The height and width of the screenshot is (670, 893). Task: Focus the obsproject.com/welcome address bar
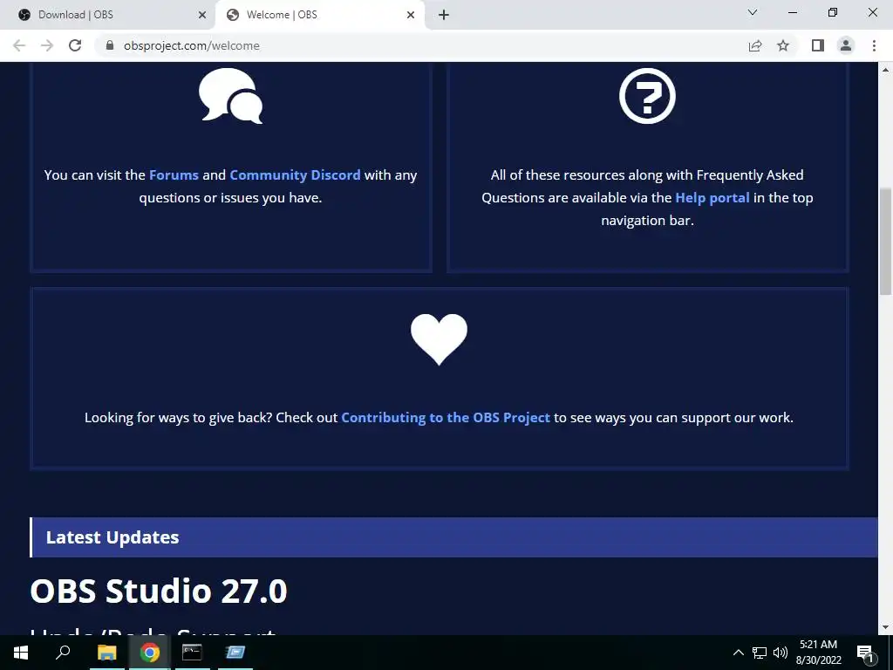pyautogui.click(x=191, y=45)
